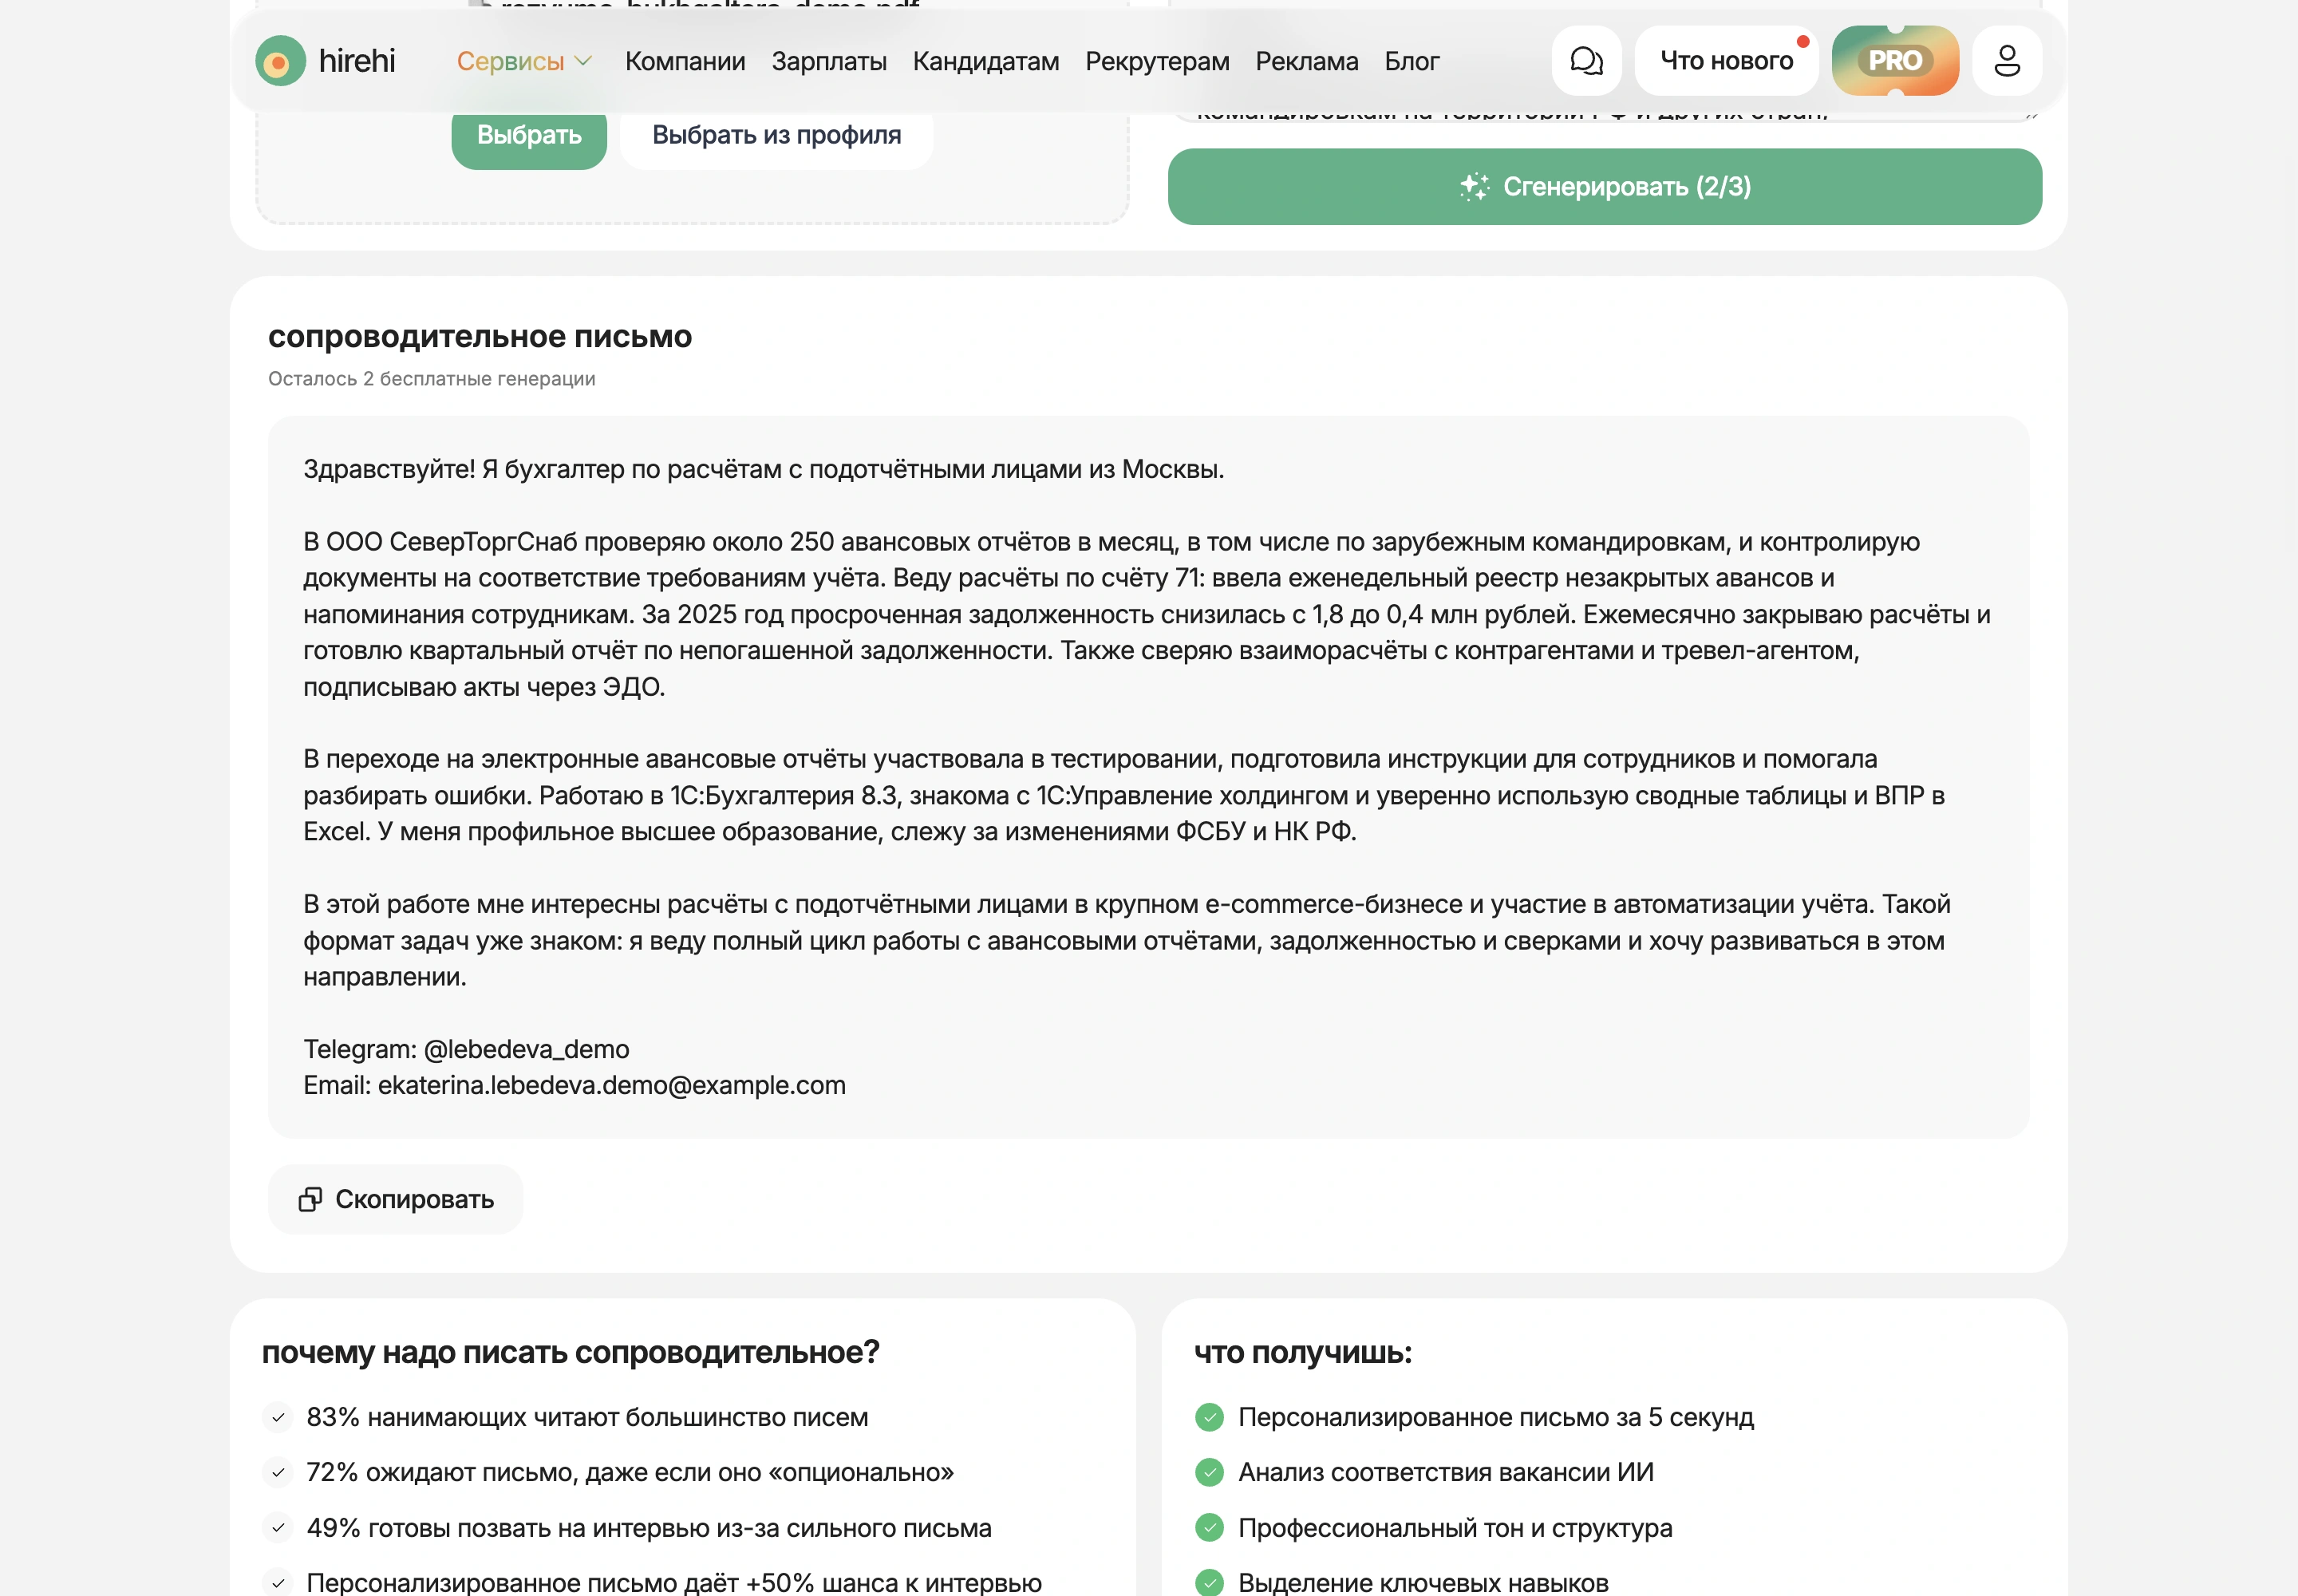2298x1596 pixels.
Task: Click the что получишь: heading
Action: (1303, 1352)
